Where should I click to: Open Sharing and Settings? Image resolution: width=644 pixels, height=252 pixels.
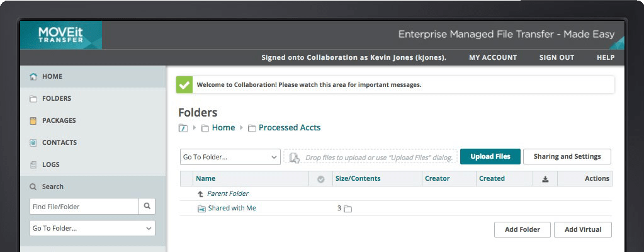567,156
